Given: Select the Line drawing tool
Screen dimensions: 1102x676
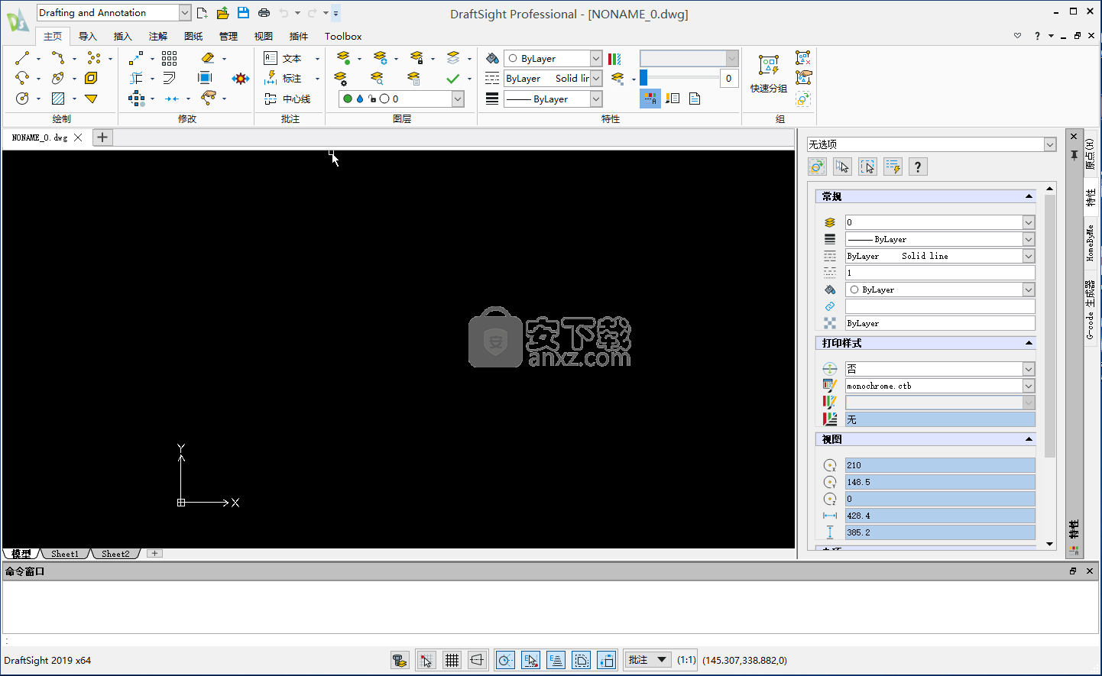Looking at the screenshot, I should click(22, 58).
